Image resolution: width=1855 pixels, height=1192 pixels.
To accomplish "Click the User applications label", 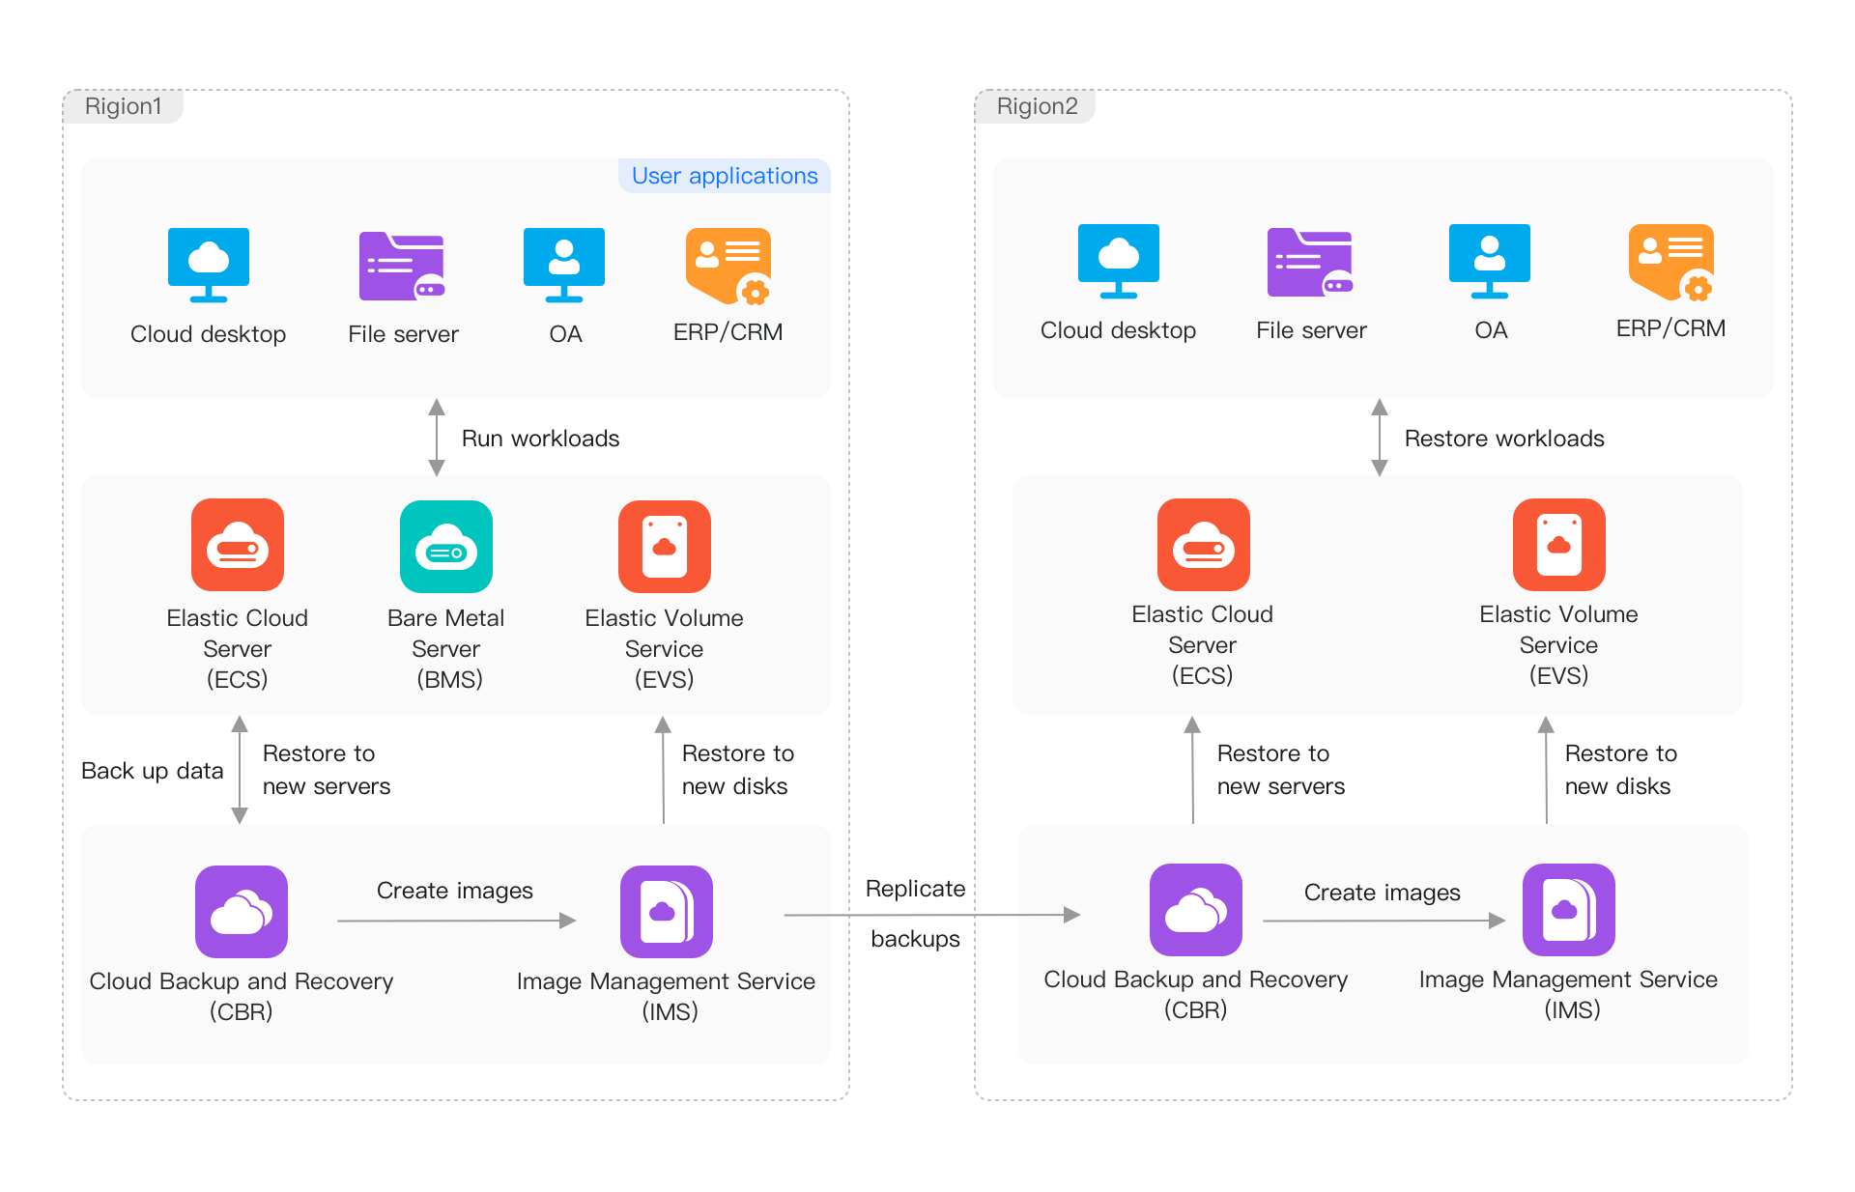I will coord(725,176).
